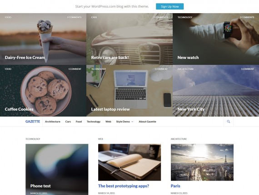View the New watch featured post
Screen dimensions: 259x195
[x=188, y=58]
